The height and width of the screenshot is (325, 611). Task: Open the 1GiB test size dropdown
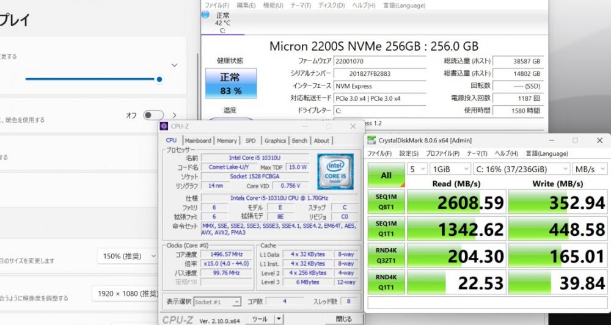pyautogui.click(x=450, y=169)
